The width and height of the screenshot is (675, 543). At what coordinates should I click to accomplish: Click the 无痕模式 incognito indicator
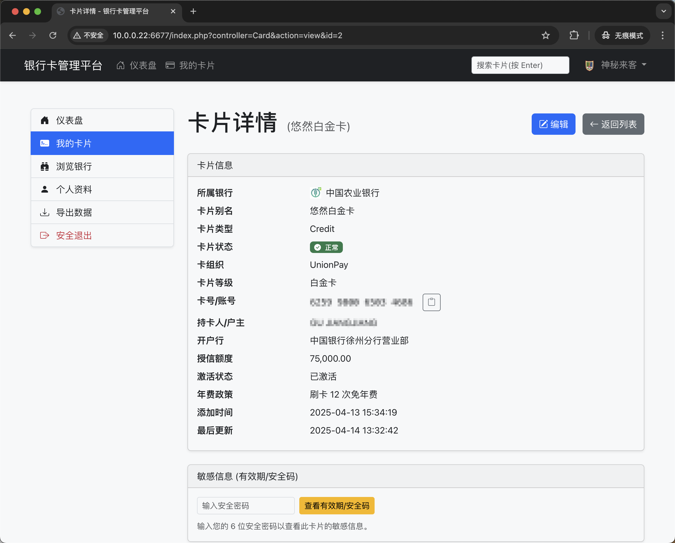[x=622, y=35]
